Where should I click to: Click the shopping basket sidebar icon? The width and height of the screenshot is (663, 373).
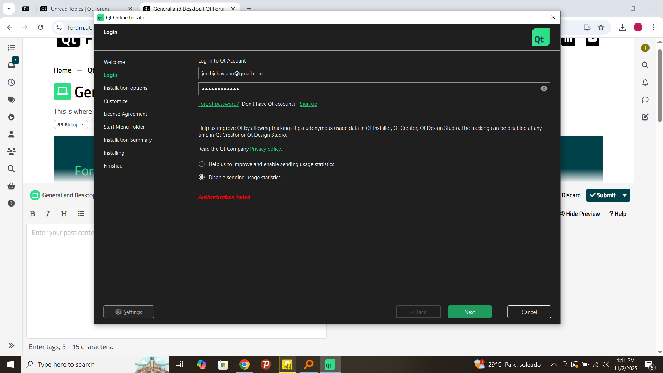click(11, 186)
